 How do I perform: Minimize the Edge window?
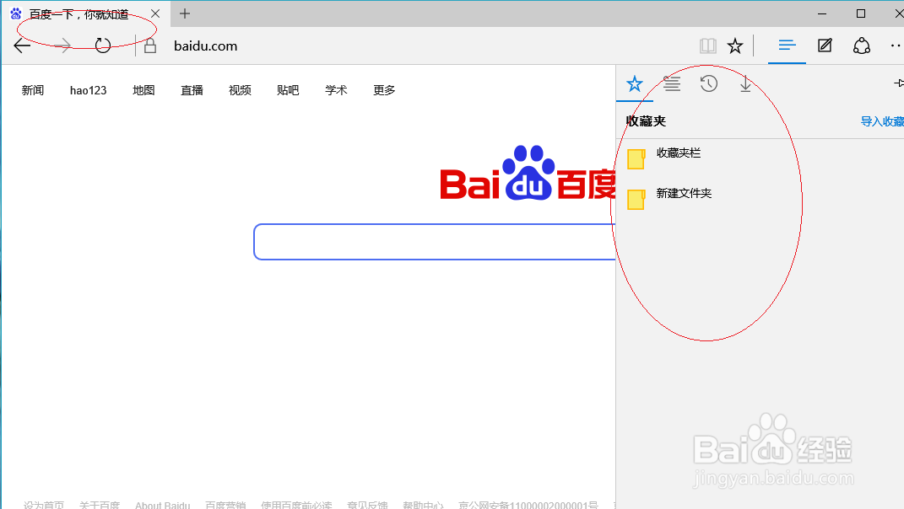(822, 13)
